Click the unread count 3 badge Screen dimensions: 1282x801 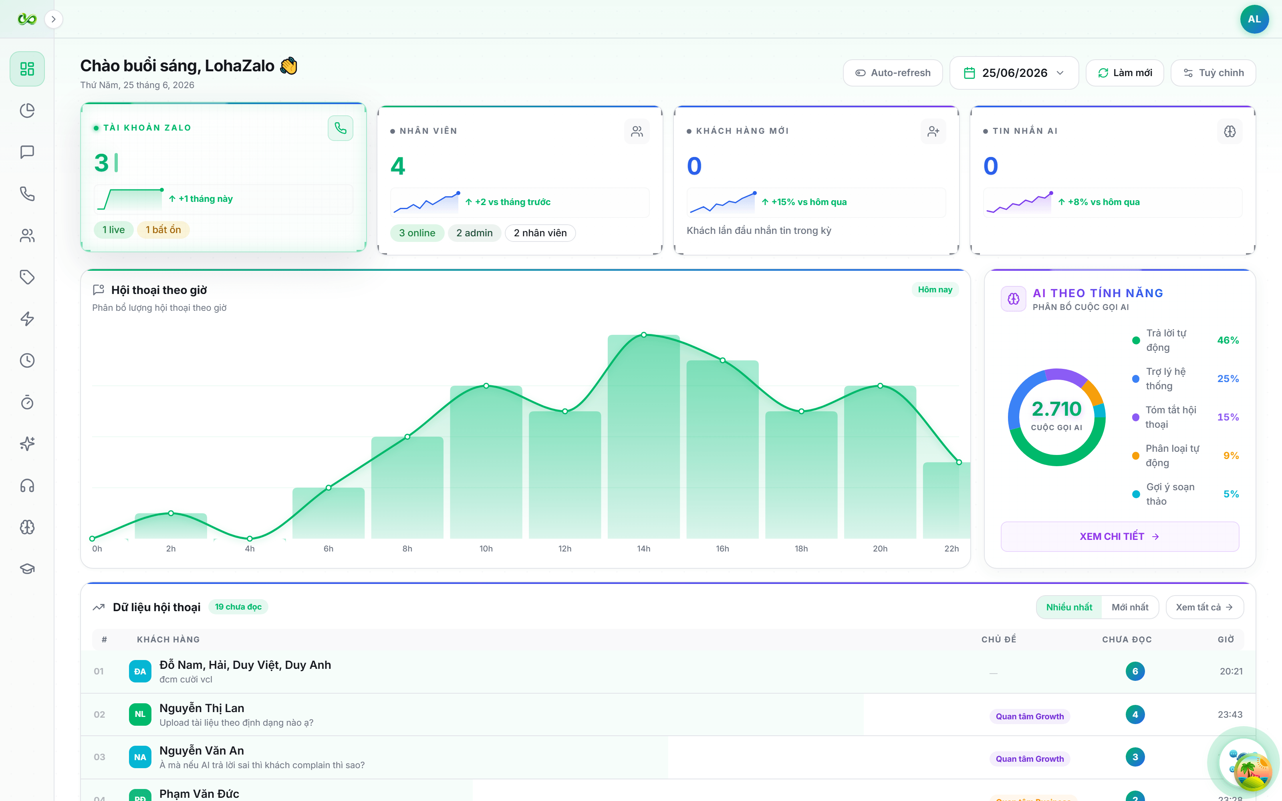pyautogui.click(x=1135, y=757)
